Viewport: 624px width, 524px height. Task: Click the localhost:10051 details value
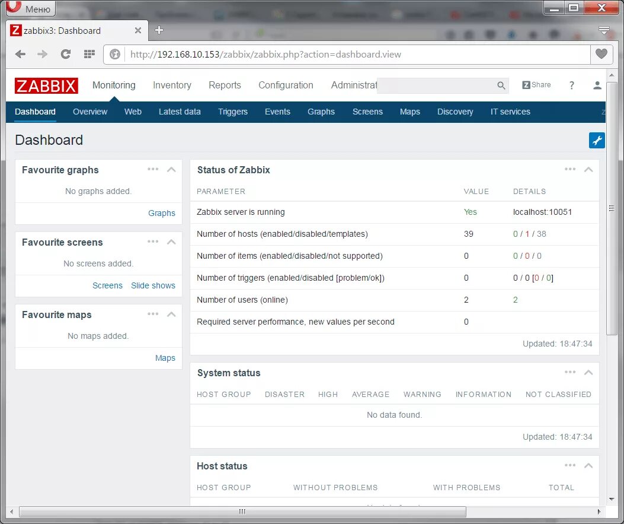(542, 212)
